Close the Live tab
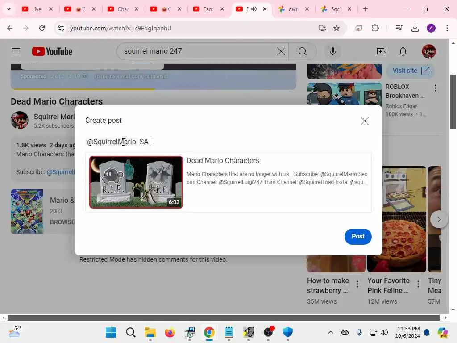Screen dimensions: 457x343 [x=51, y=9]
